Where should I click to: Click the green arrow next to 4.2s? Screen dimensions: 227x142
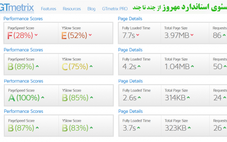[139, 66]
